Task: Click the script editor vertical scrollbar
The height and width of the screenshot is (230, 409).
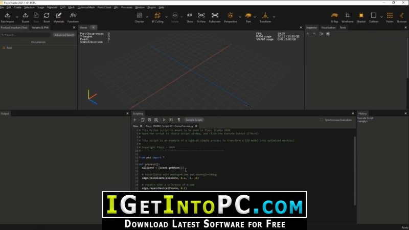Action: [x=354, y=171]
